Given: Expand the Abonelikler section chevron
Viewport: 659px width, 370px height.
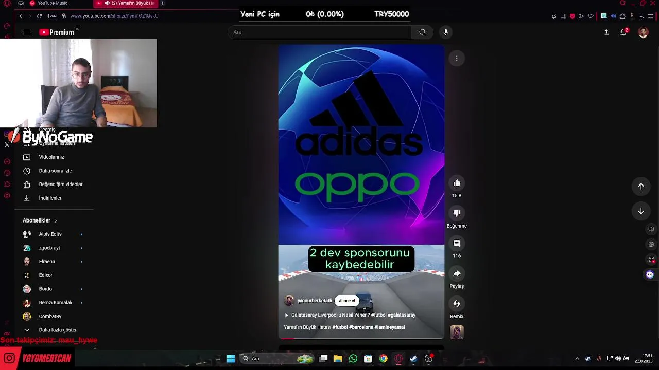Looking at the screenshot, I should pyautogui.click(x=56, y=220).
